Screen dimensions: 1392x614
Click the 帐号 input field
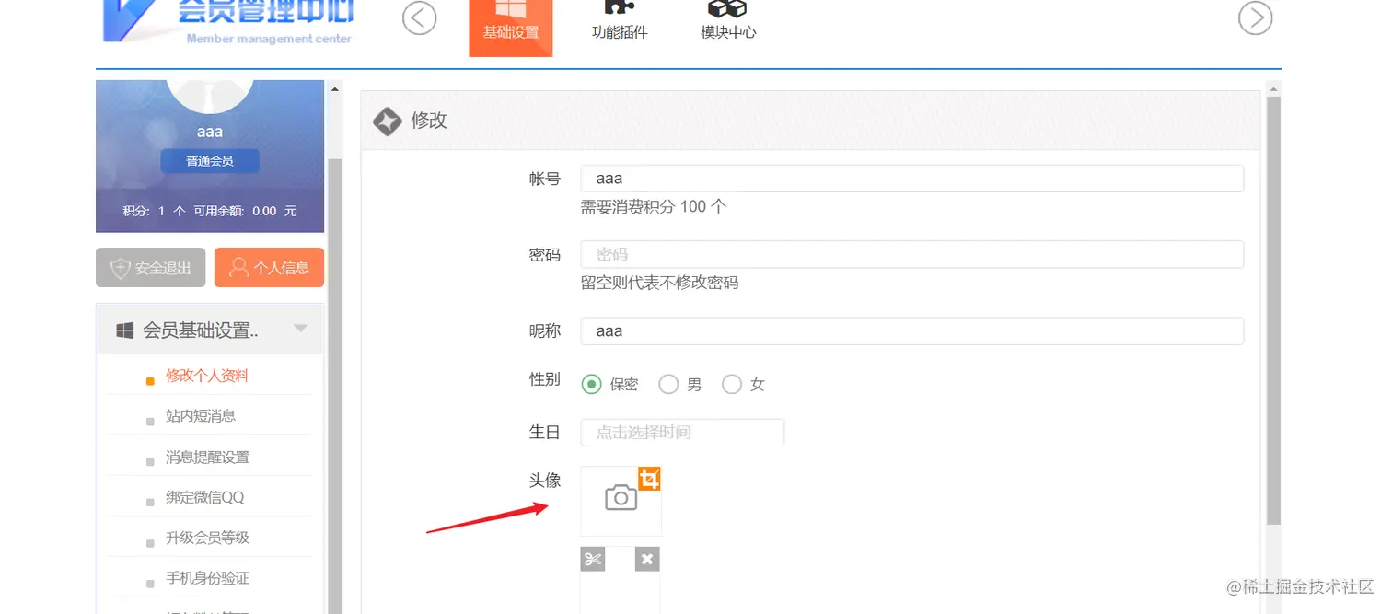pyautogui.click(x=911, y=179)
